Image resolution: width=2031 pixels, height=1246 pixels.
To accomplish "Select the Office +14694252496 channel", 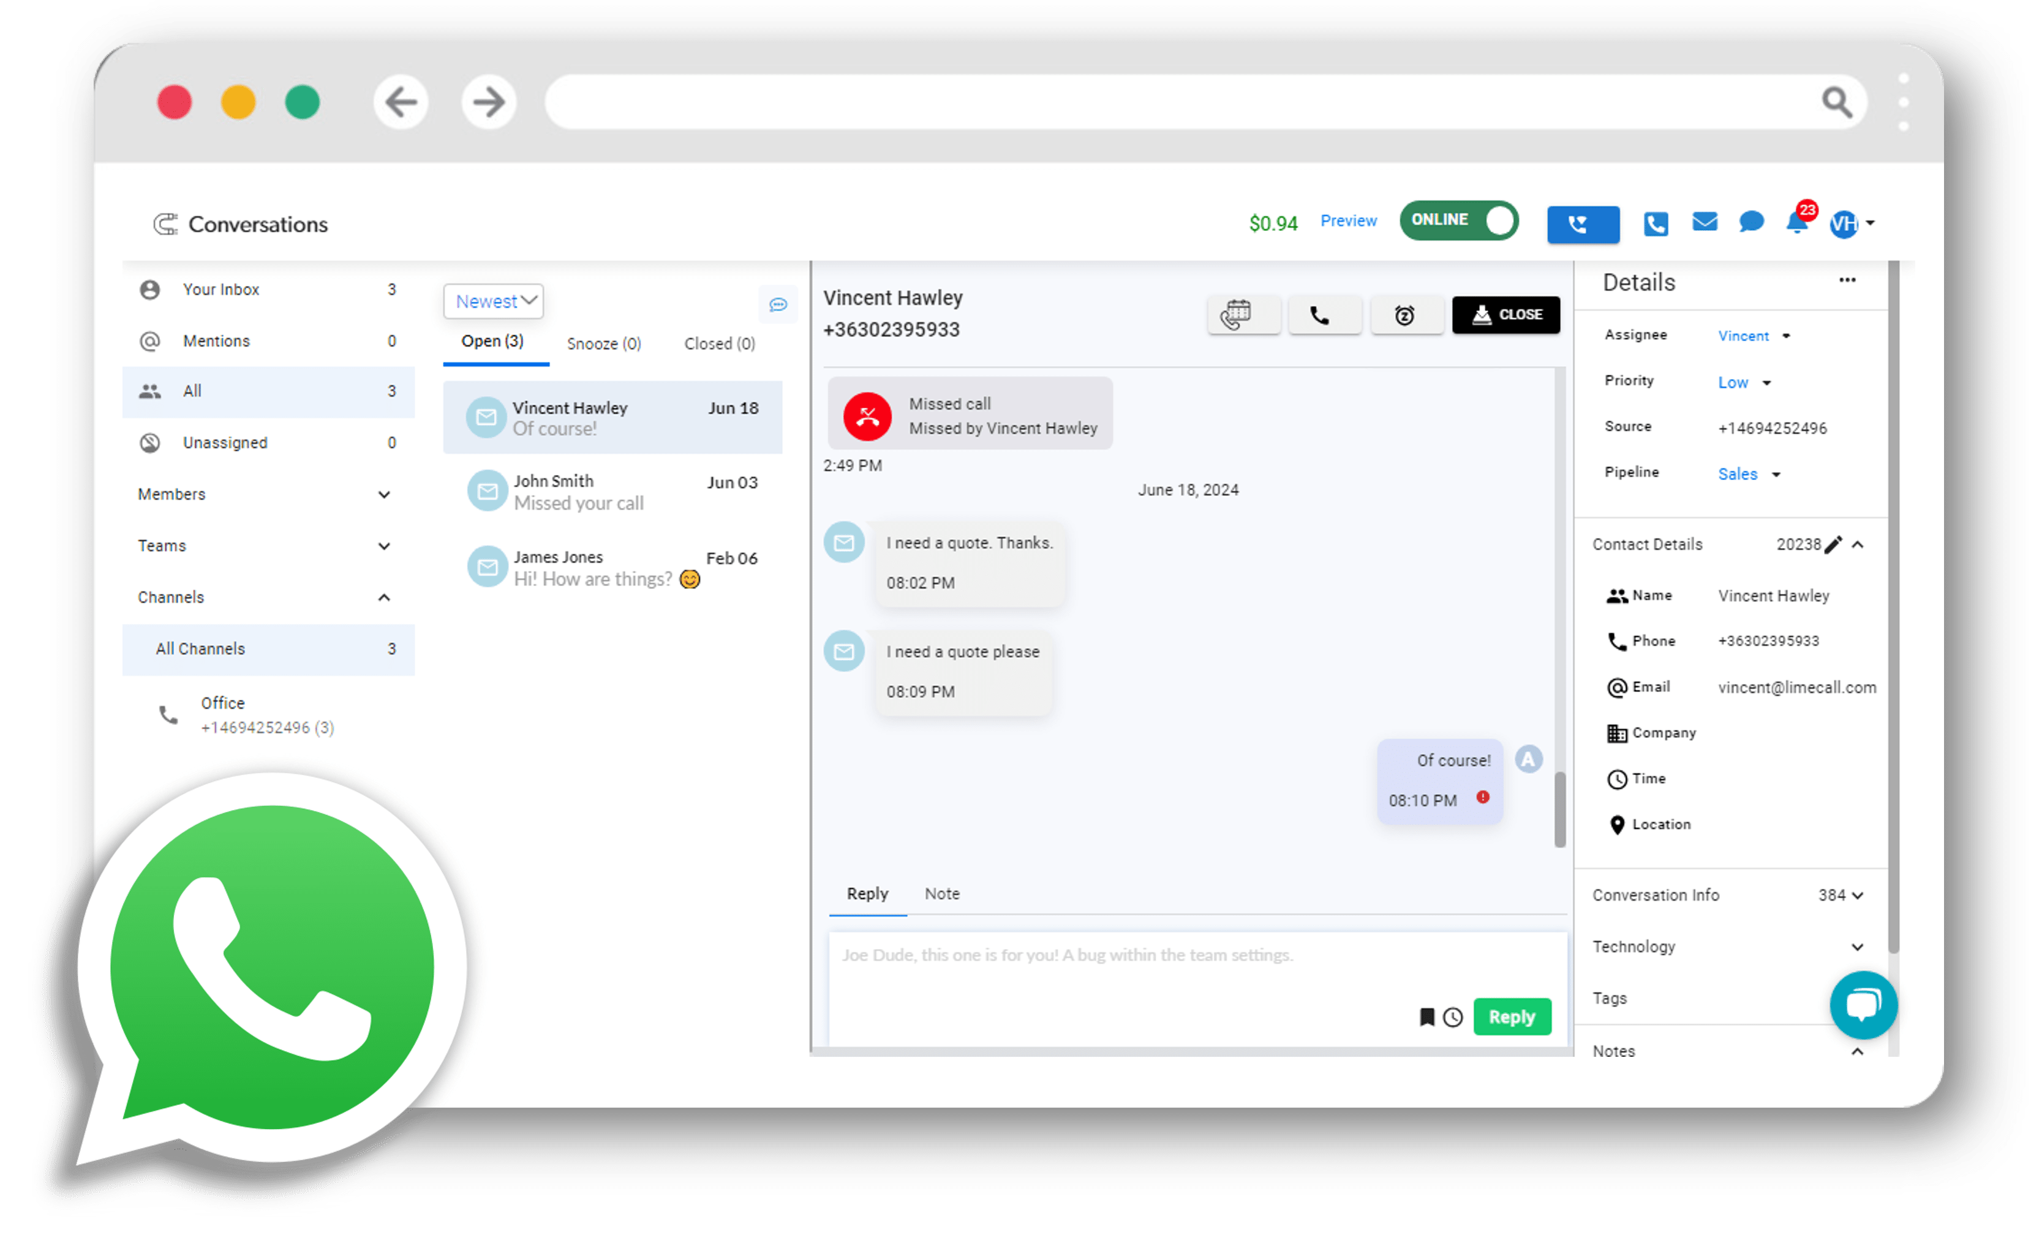I will [x=268, y=715].
